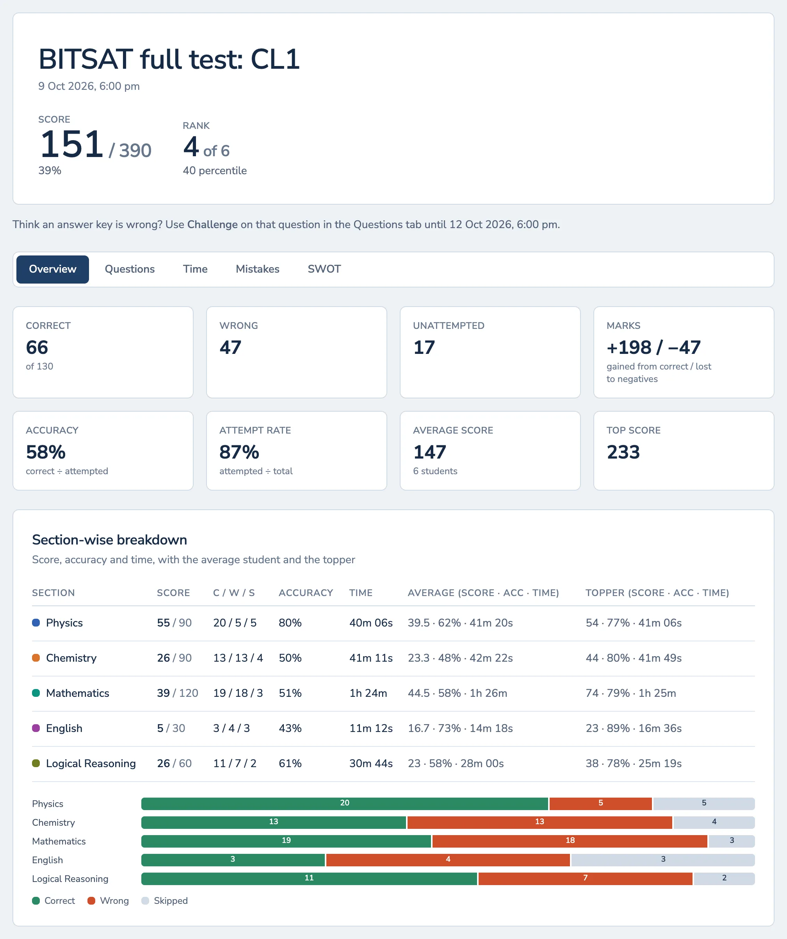
Task: Click the Physics time 40m 06s
Action: click(371, 623)
